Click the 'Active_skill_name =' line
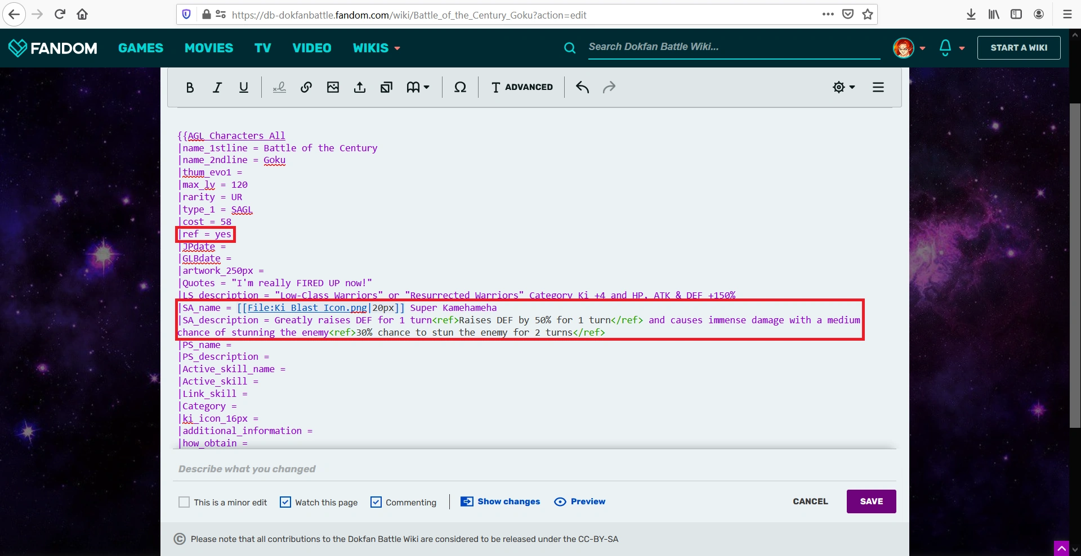The height and width of the screenshot is (556, 1081). click(232, 369)
